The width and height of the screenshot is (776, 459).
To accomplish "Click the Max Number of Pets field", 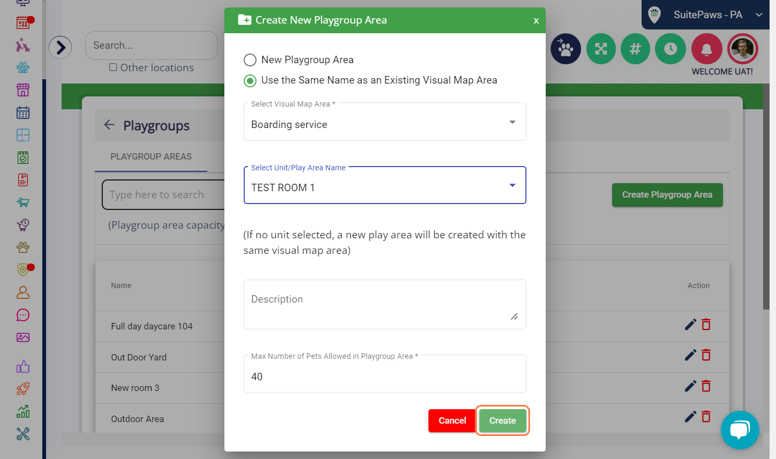I will point(385,374).
